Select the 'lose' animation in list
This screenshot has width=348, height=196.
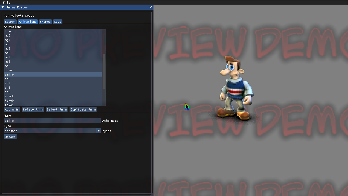8,31
